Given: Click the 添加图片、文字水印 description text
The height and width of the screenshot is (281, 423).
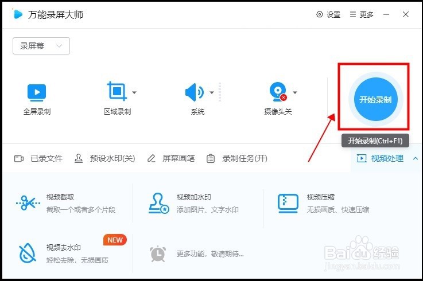Looking at the screenshot, I should pos(207,209).
